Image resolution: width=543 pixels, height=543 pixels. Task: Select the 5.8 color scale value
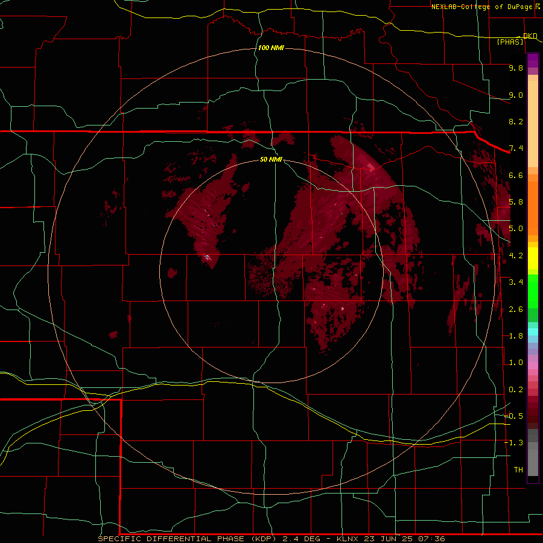coord(516,202)
